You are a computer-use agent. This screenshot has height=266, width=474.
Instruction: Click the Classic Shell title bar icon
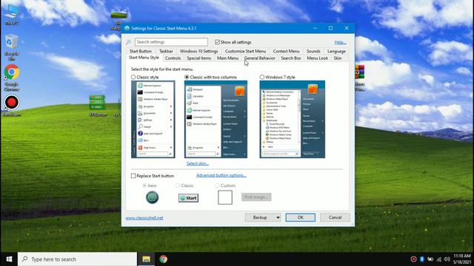pos(127,28)
